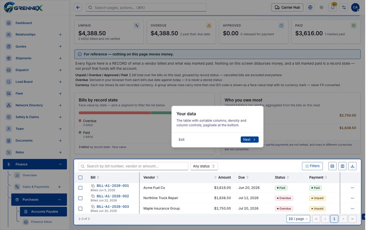Screen dimensions: 368x230
Task: Exit the Your data tour
Action: click(181, 140)
